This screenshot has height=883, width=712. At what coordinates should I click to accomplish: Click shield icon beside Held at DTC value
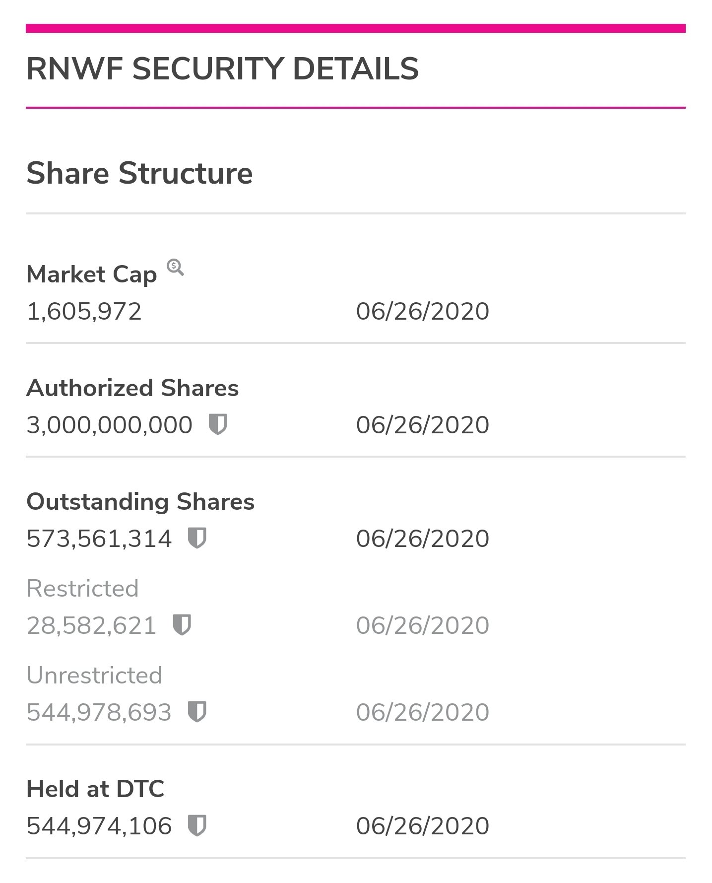pyautogui.click(x=197, y=826)
